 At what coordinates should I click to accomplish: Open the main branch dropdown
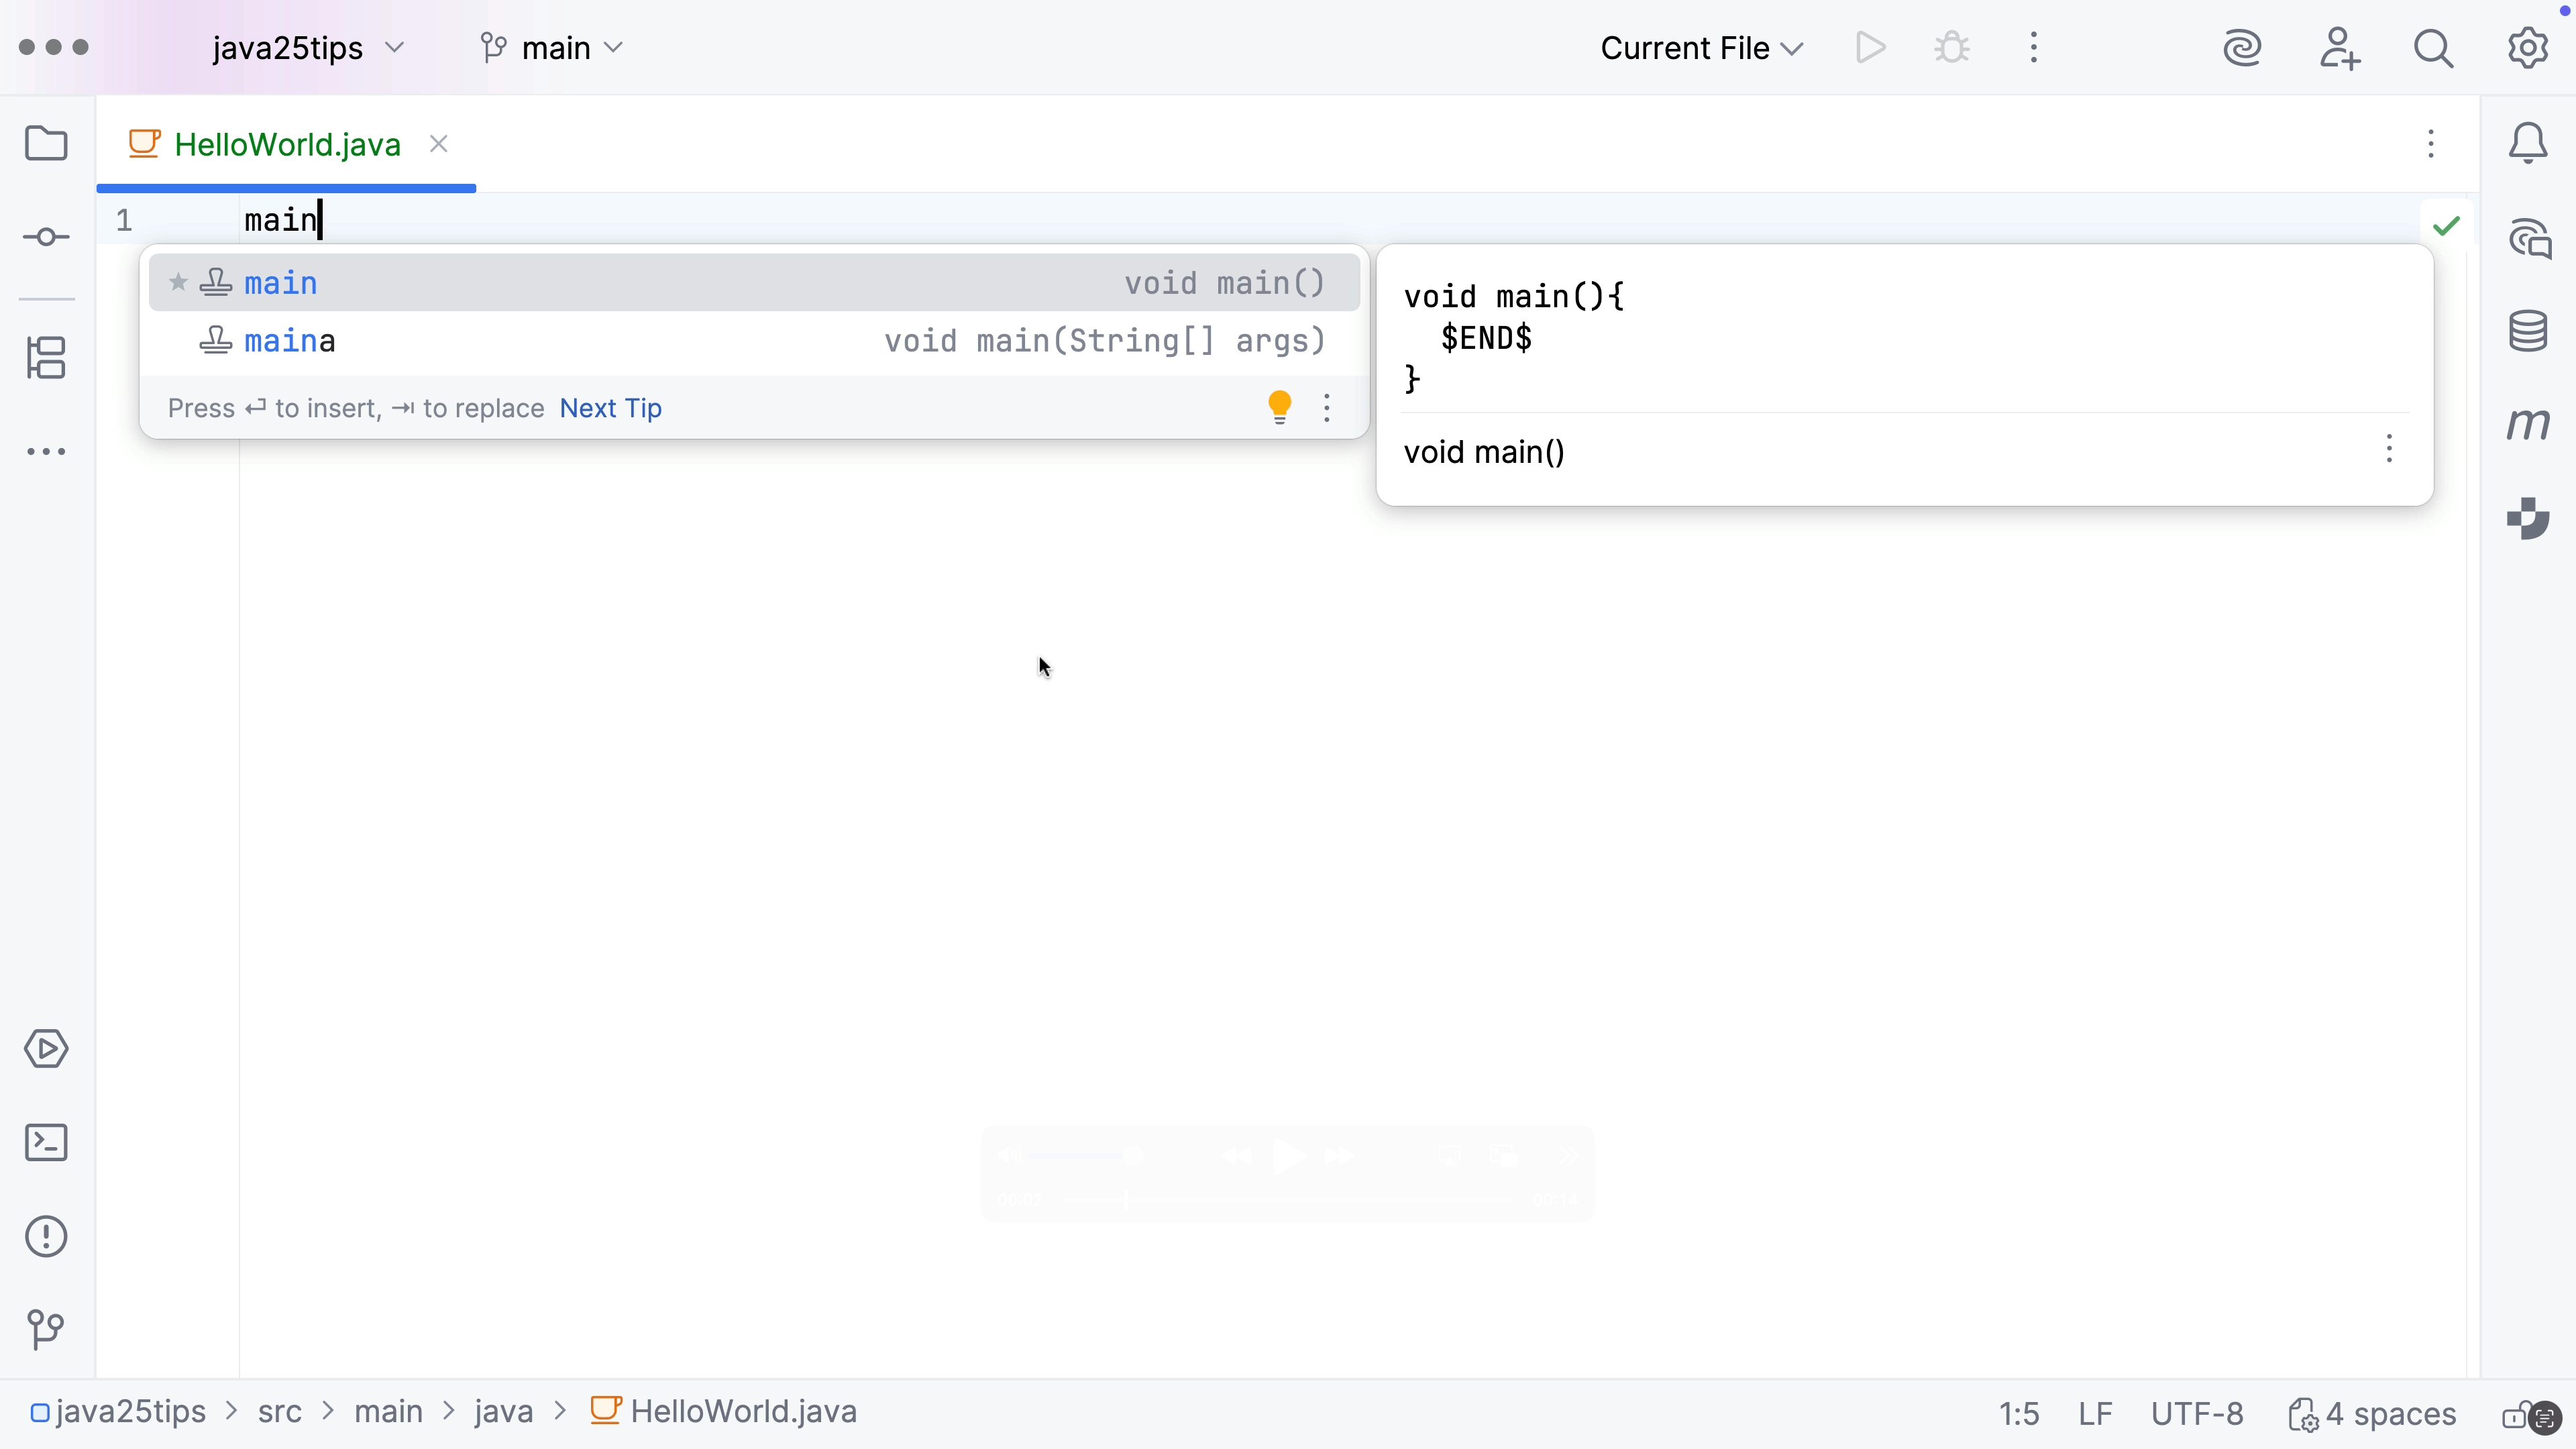(x=551, y=47)
